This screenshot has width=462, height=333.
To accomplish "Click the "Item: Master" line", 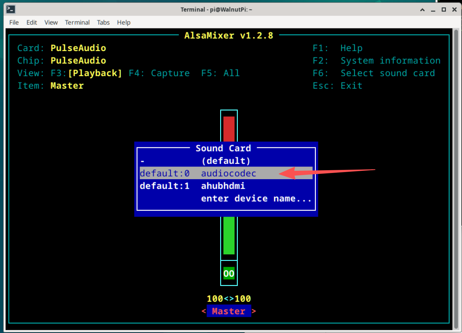I will [50, 86].
